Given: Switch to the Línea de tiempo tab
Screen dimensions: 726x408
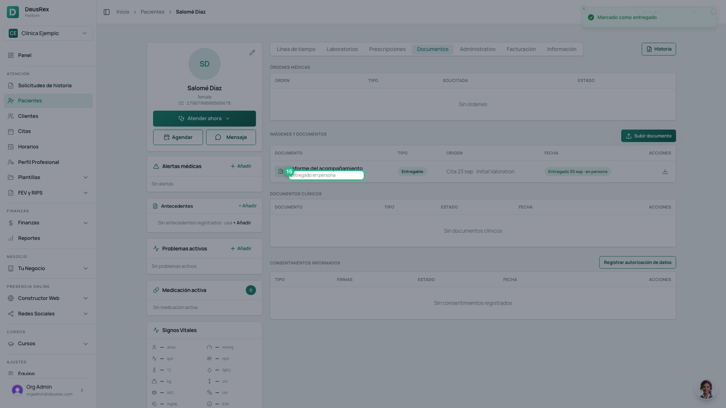Looking at the screenshot, I should [296, 49].
